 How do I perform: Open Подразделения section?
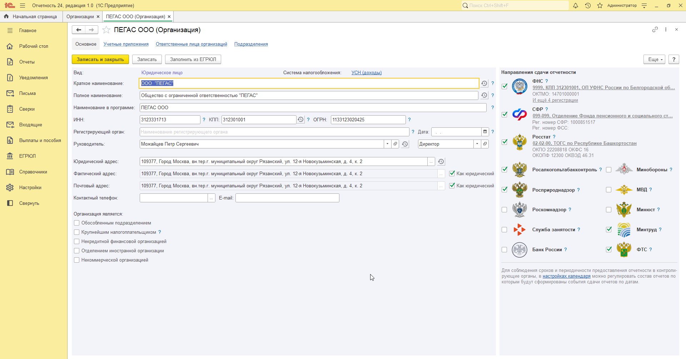point(251,44)
